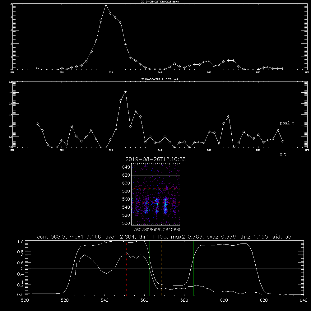Viewport: 311px width, 311px height.
Task: Click the right green dashed line in dusk plot
Action: coord(172,115)
